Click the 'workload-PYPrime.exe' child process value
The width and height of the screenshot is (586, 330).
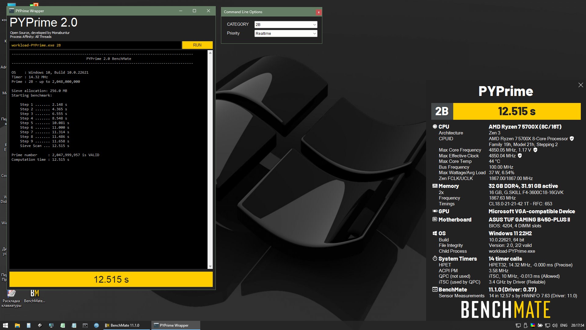pyautogui.click(x=512, y=251)
